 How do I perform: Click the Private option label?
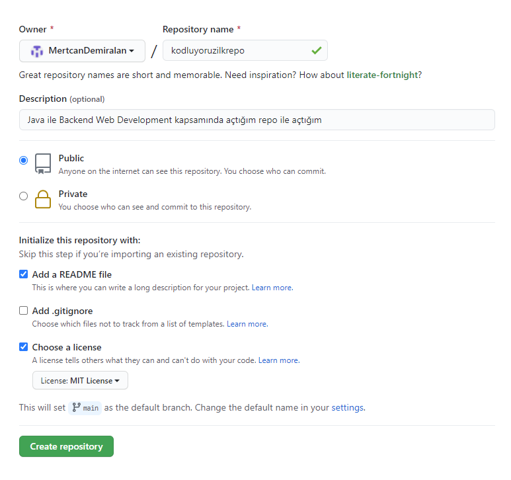click(x=73, y=194)
